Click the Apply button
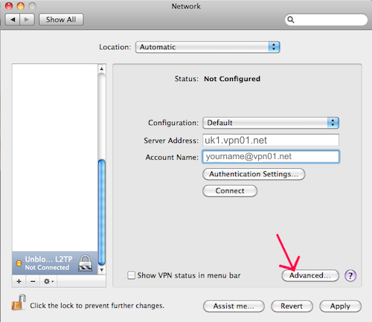This screenshot has width=372, height=322. 340,306
